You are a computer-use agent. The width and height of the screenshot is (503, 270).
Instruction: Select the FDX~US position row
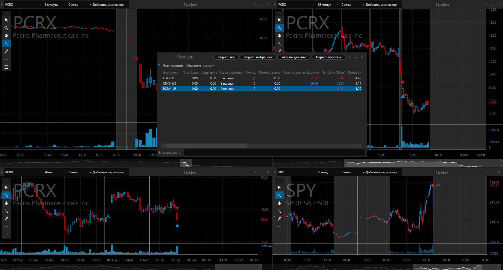pyautogui.click(x=262, y=78)
